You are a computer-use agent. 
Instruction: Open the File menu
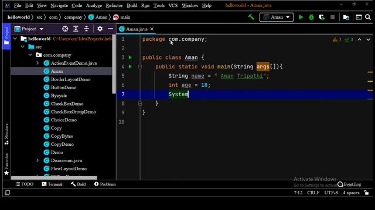pos(18,5)
